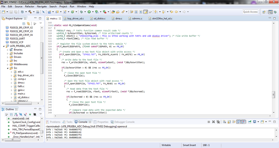Click the Build hammer icon in toolbar
Screen dimensions: 279x148
pyautogui.click(x=29, y=12)
